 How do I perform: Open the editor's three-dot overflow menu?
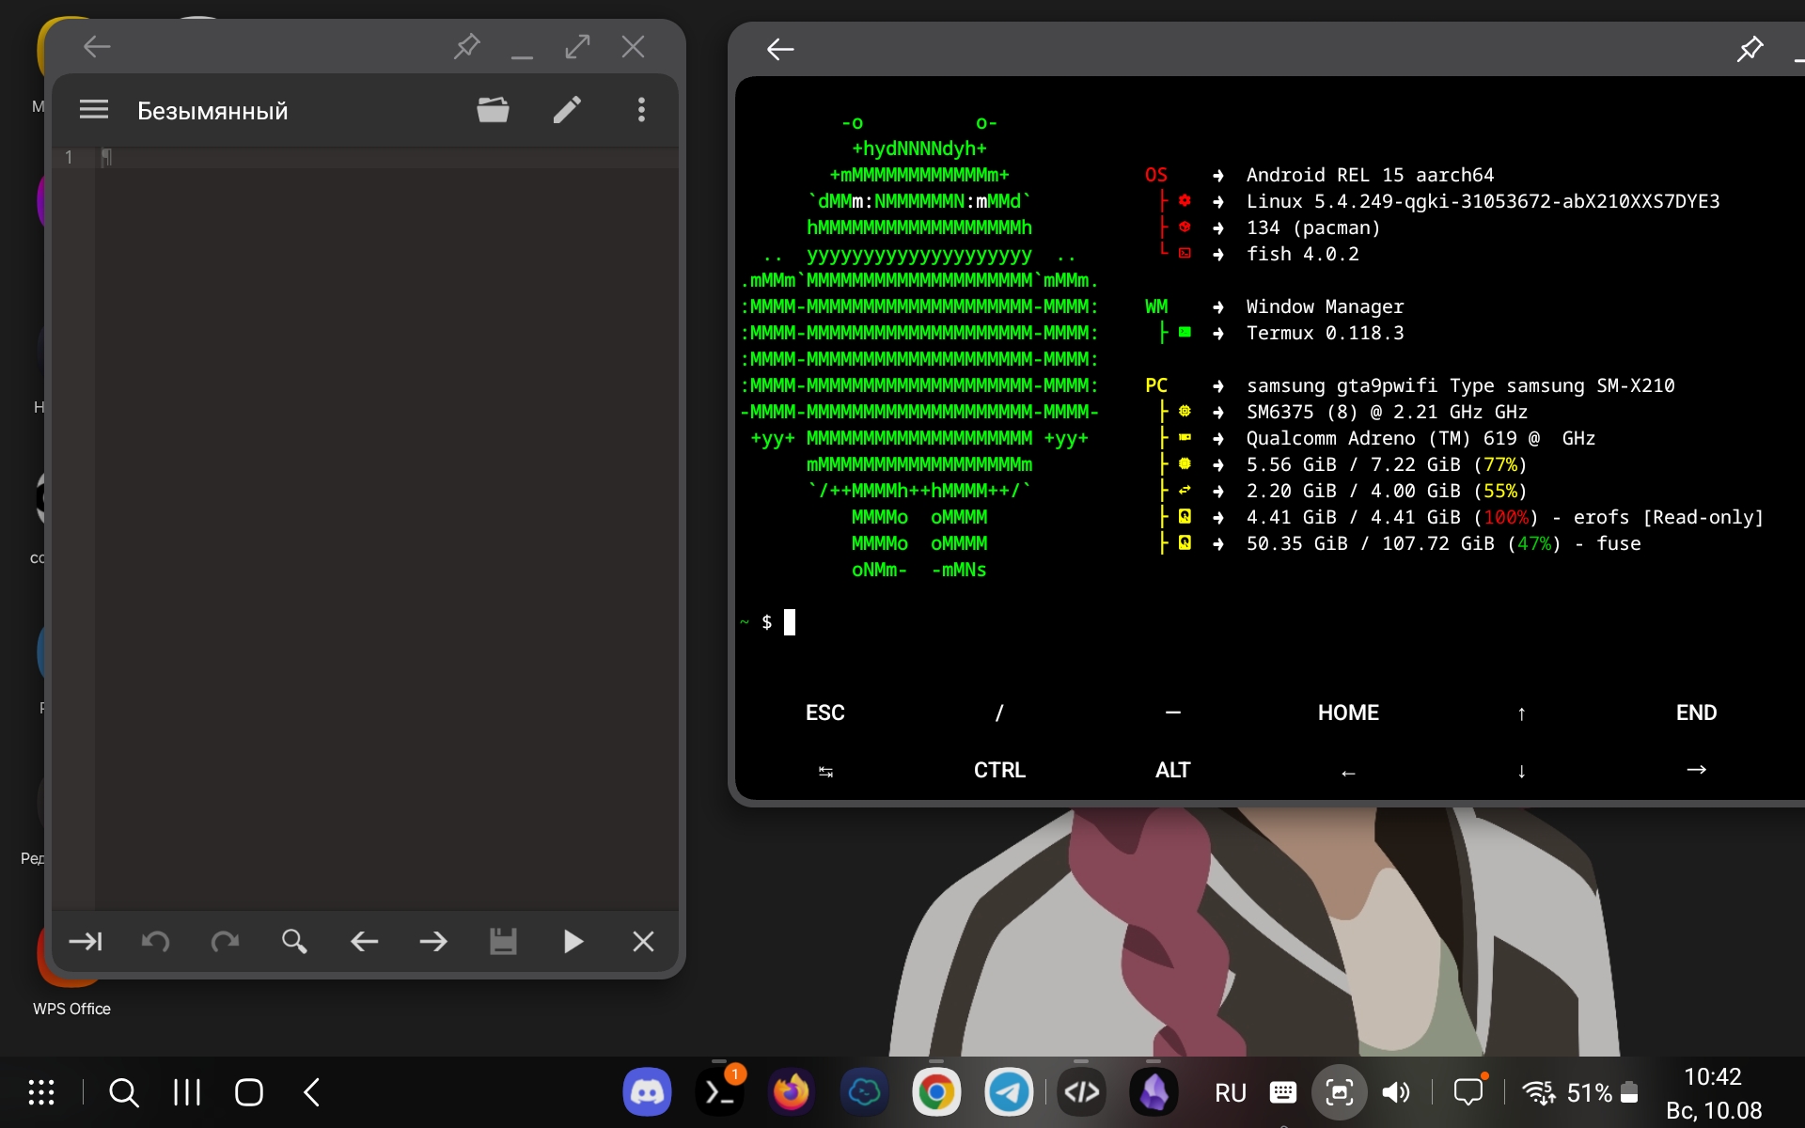tap(641, 110)
